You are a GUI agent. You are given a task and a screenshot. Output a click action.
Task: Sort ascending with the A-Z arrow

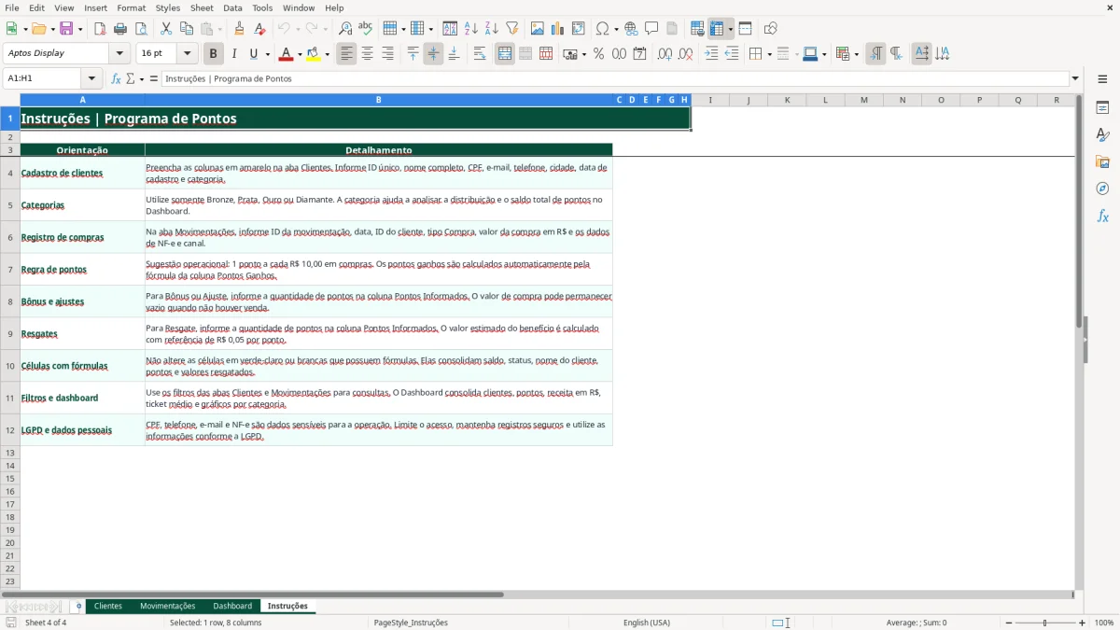coord(471,29)
